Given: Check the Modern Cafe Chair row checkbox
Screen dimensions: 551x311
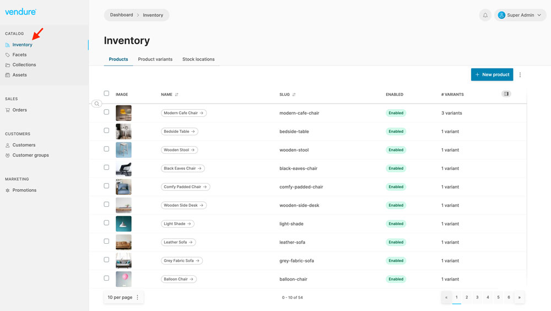Looking at the screenshot, I should click(106, 112).
